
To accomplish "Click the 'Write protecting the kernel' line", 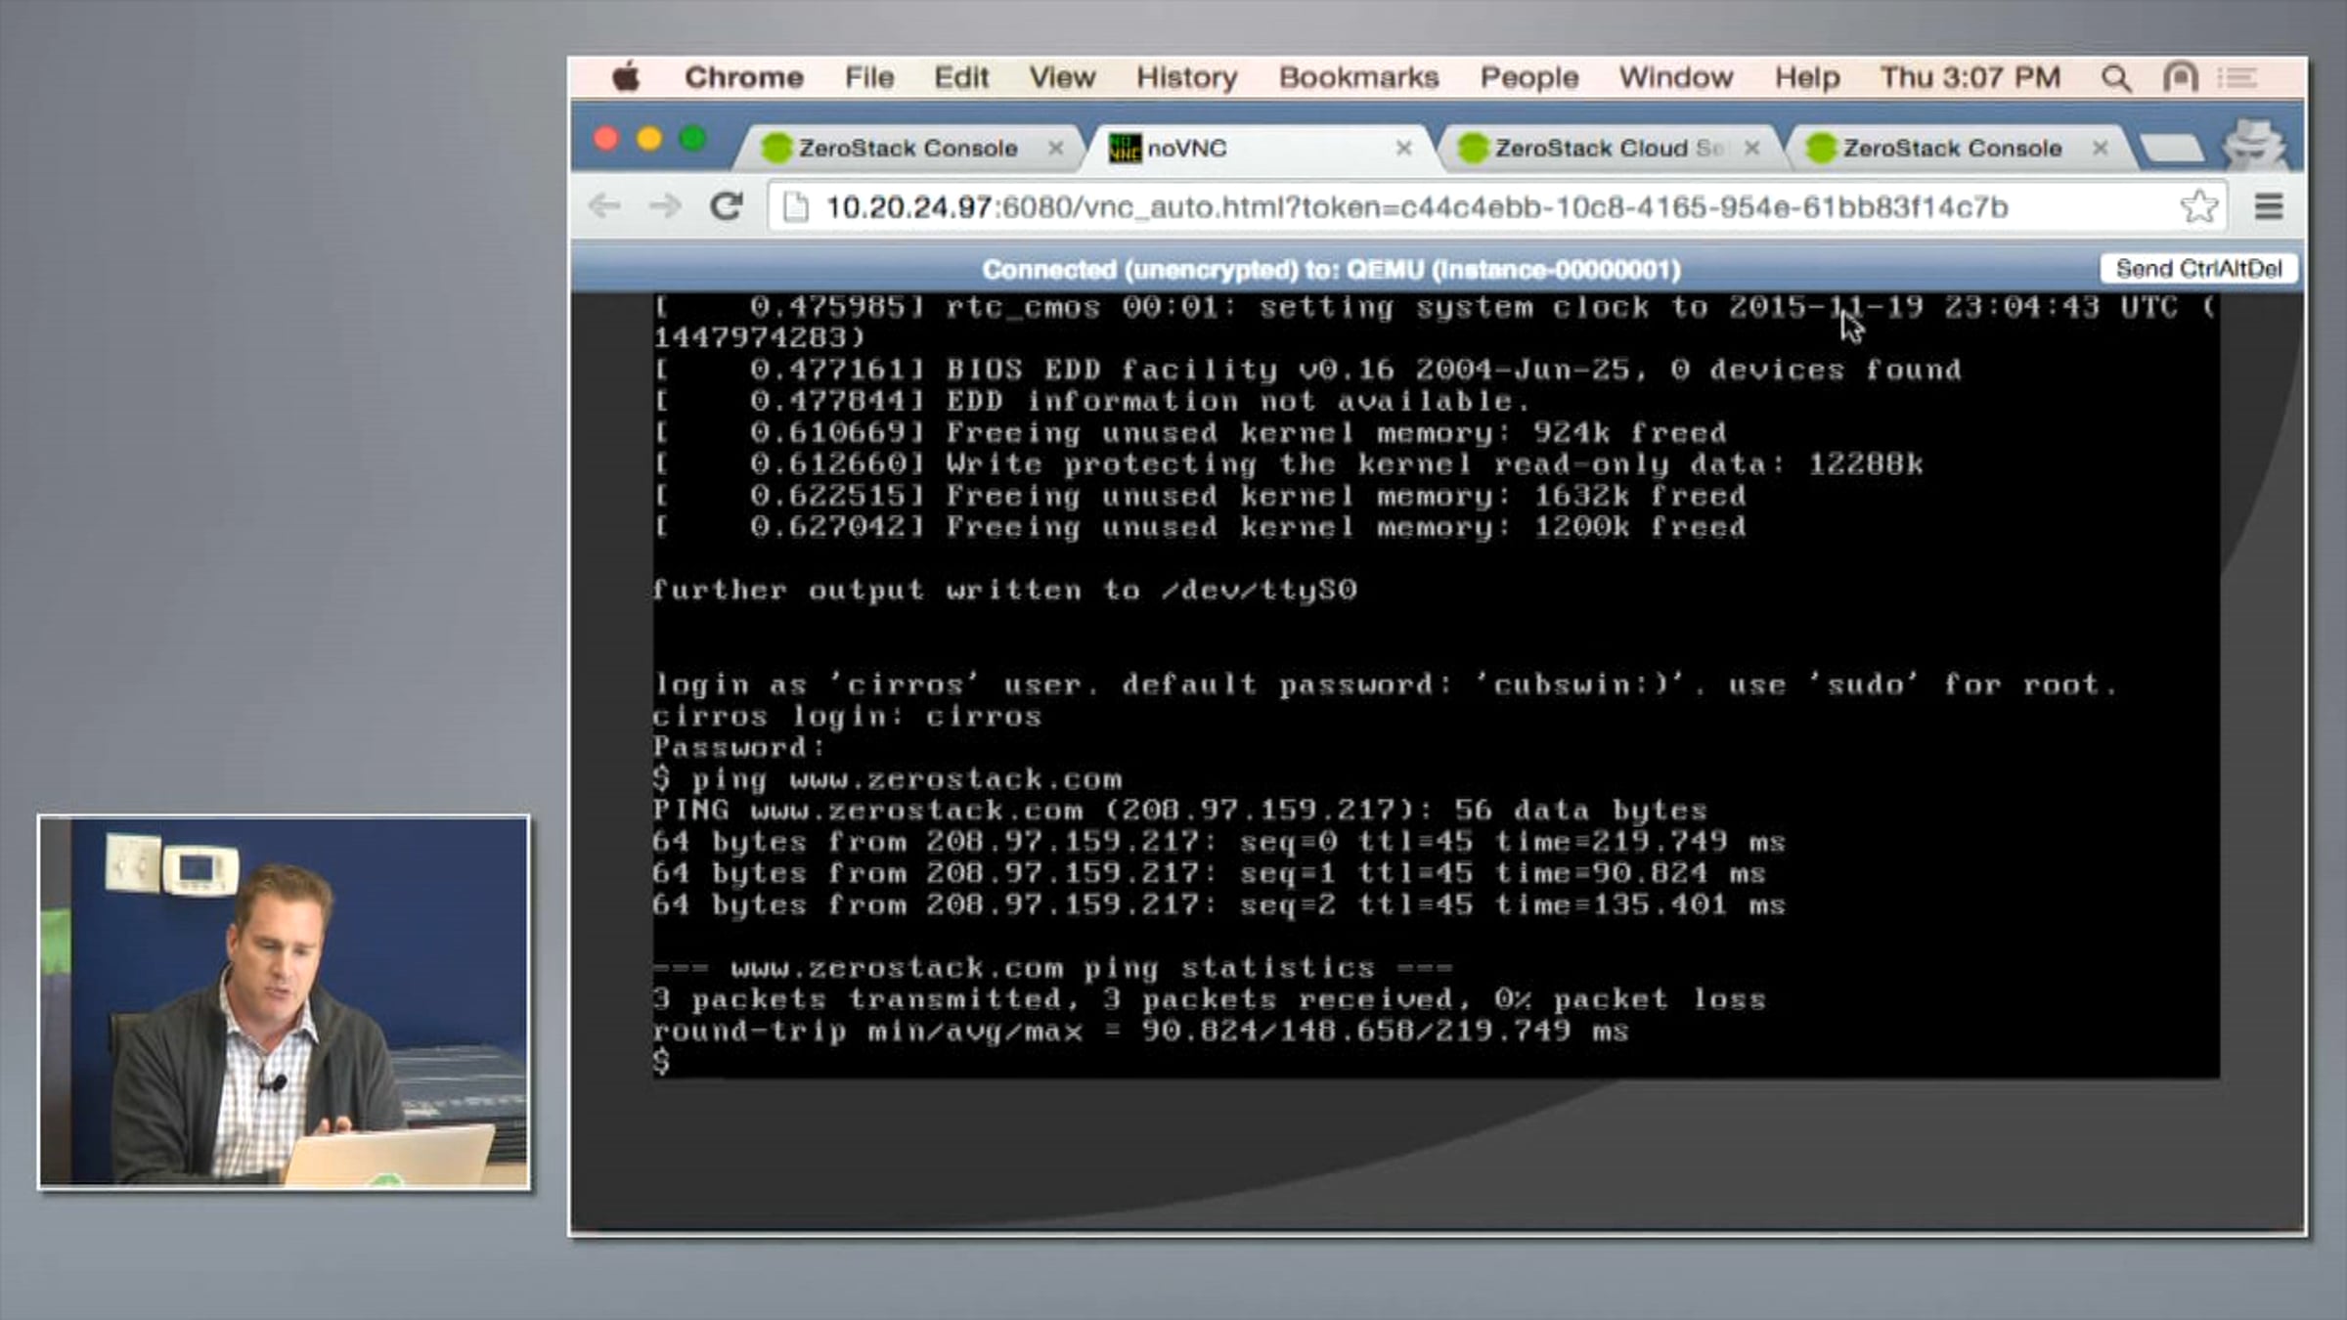I will tap(1289, 463).
